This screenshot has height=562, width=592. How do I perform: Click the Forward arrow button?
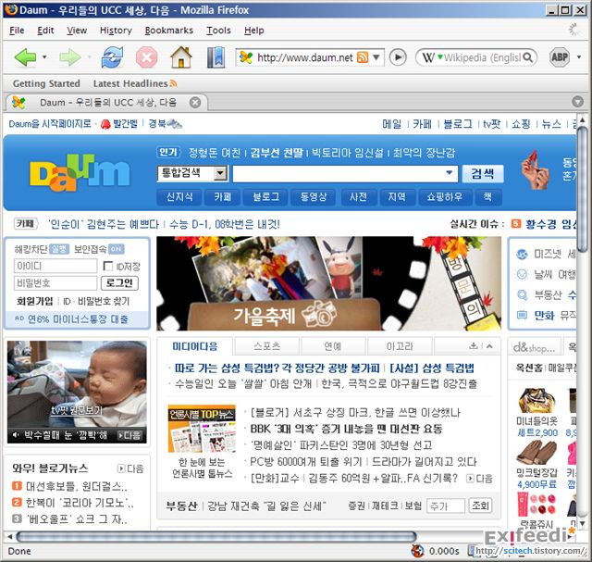click(70, 57)
